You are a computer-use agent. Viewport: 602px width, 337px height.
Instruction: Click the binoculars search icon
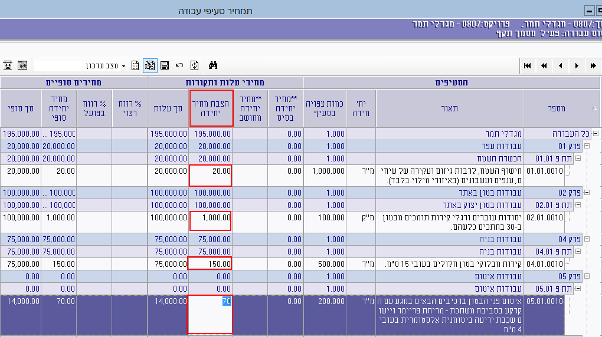click(x=213, y=65)
